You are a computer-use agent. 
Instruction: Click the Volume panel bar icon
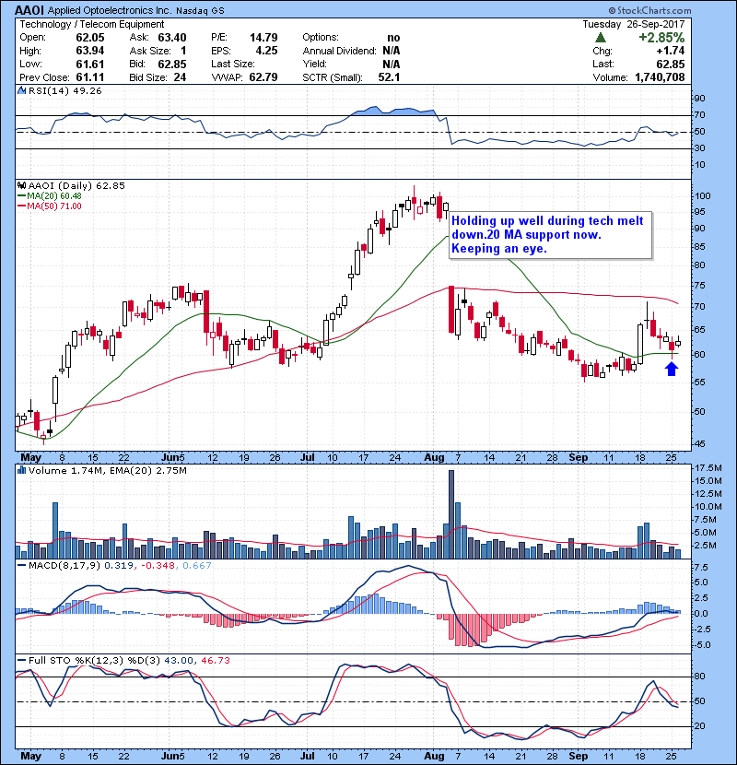pos(21,470)
